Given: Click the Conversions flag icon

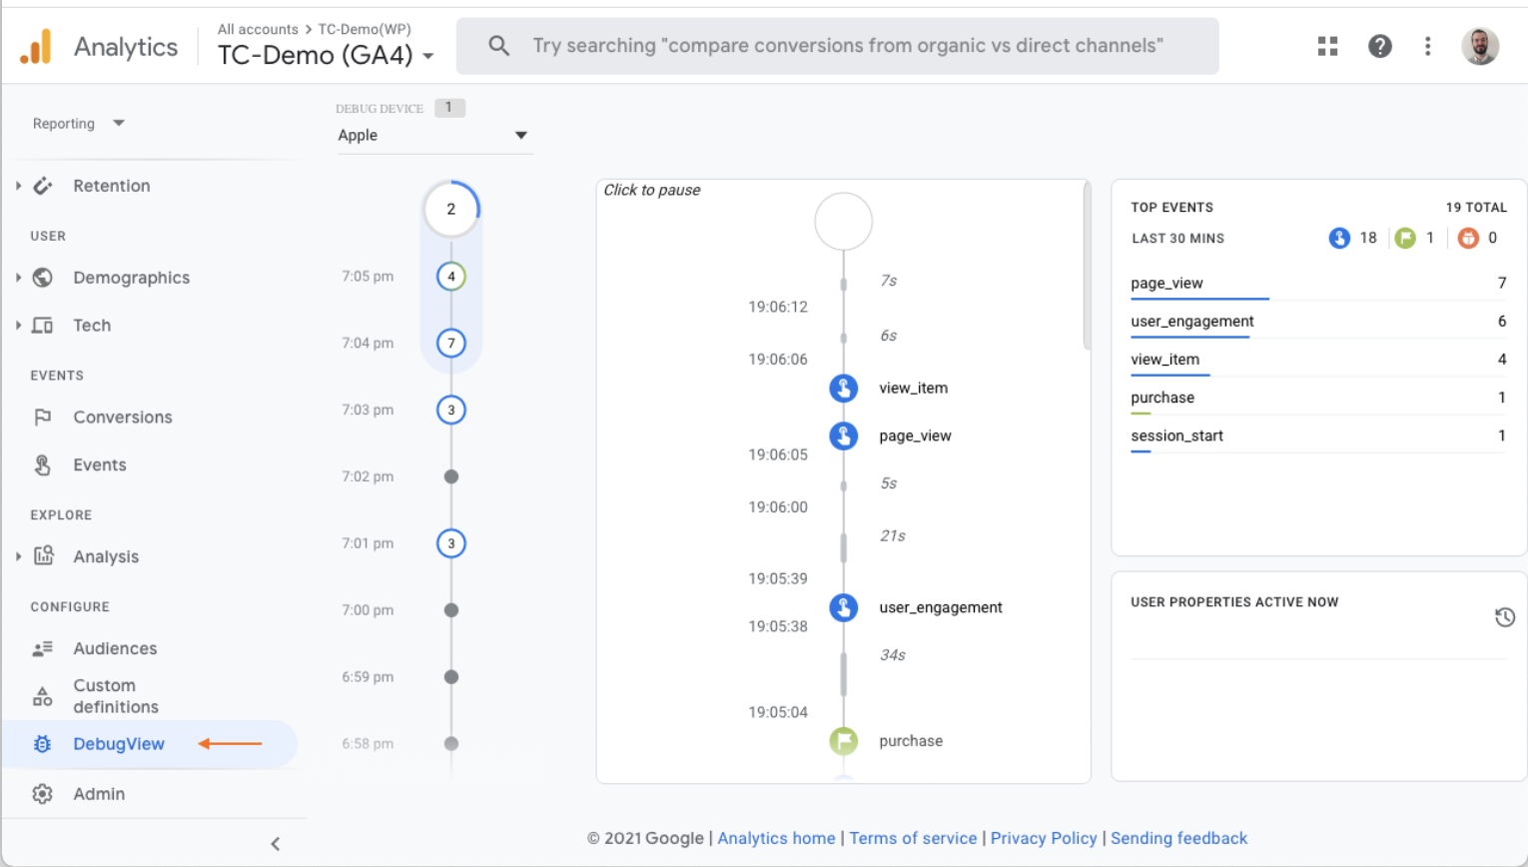Looking at the screenshot, I should point(43,418).
